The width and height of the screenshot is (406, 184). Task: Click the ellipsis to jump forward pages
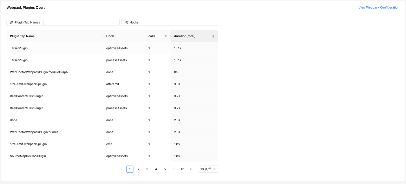click(x=173, y=169)
